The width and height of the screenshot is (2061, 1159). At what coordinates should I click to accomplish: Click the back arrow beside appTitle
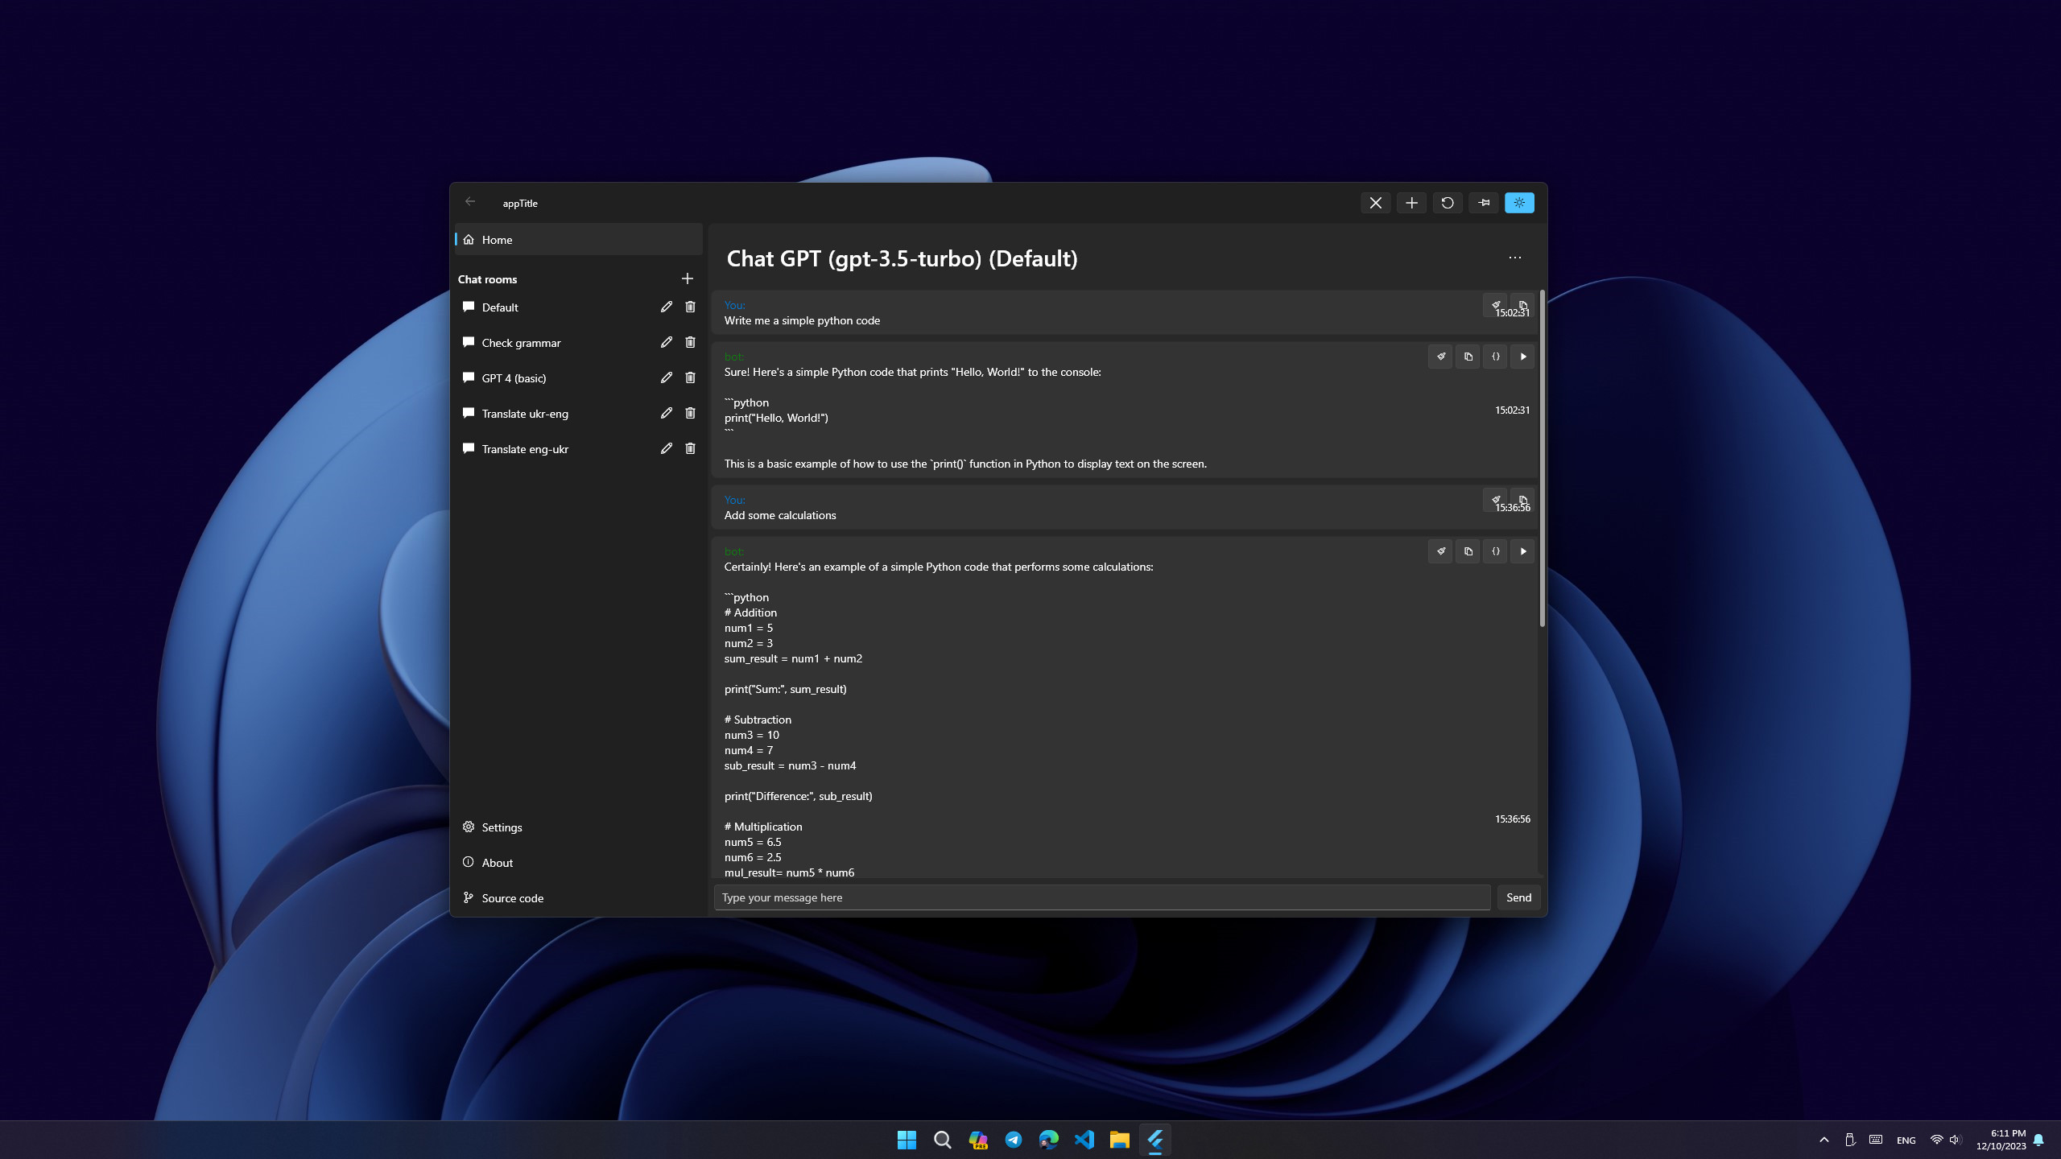pos(470,202)
